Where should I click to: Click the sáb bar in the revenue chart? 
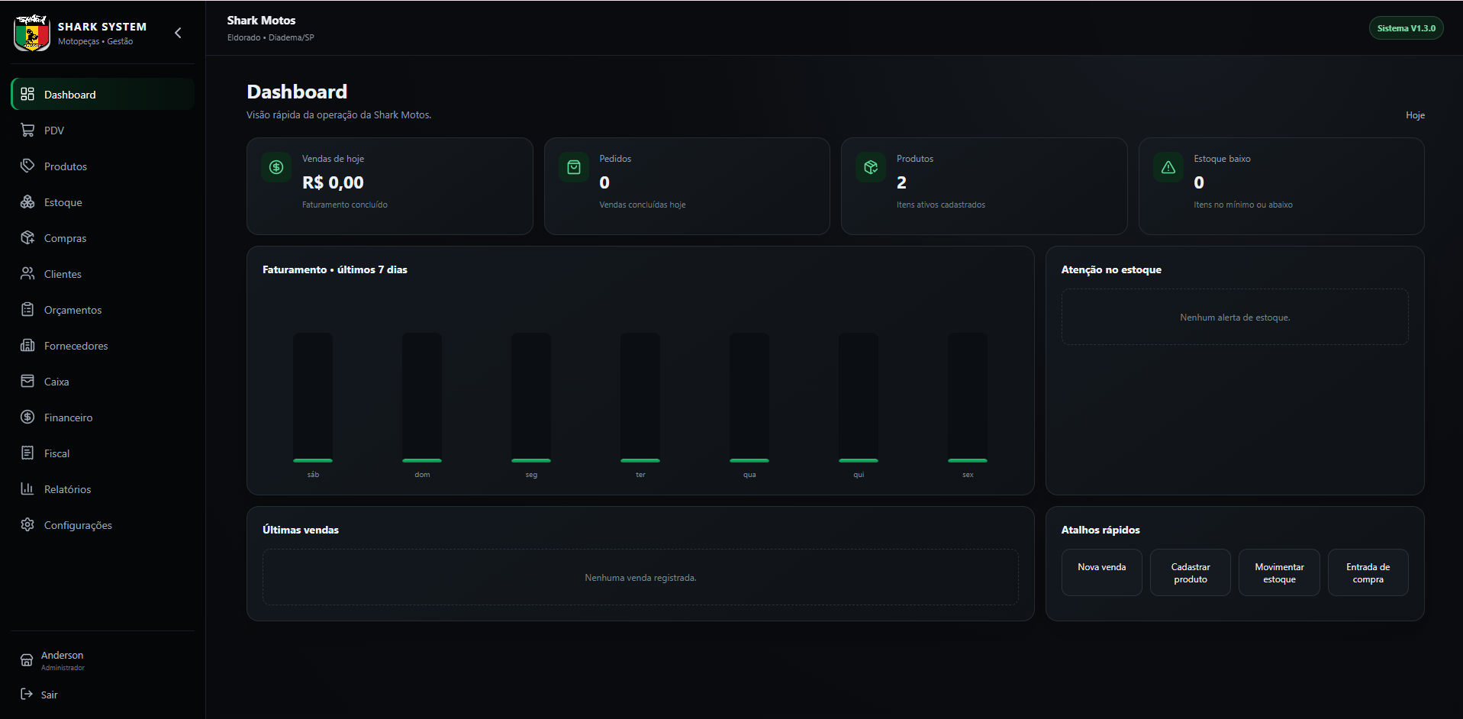click(313, 398)
